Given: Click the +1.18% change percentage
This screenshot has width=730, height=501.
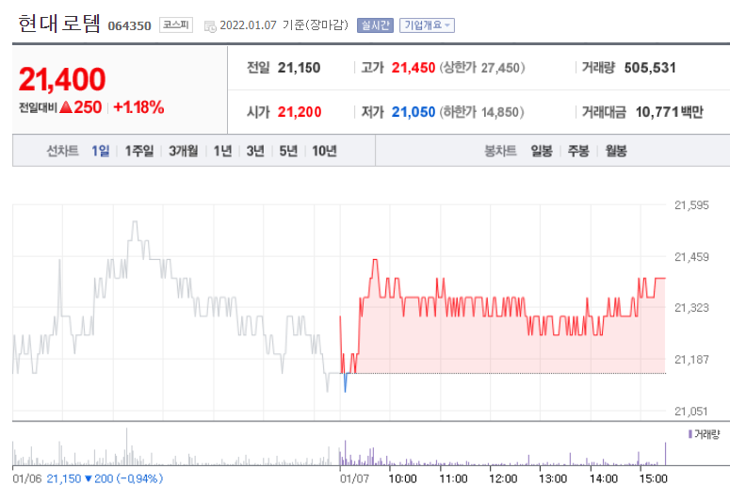Looking at the screenshot, I should click(138, 107).
